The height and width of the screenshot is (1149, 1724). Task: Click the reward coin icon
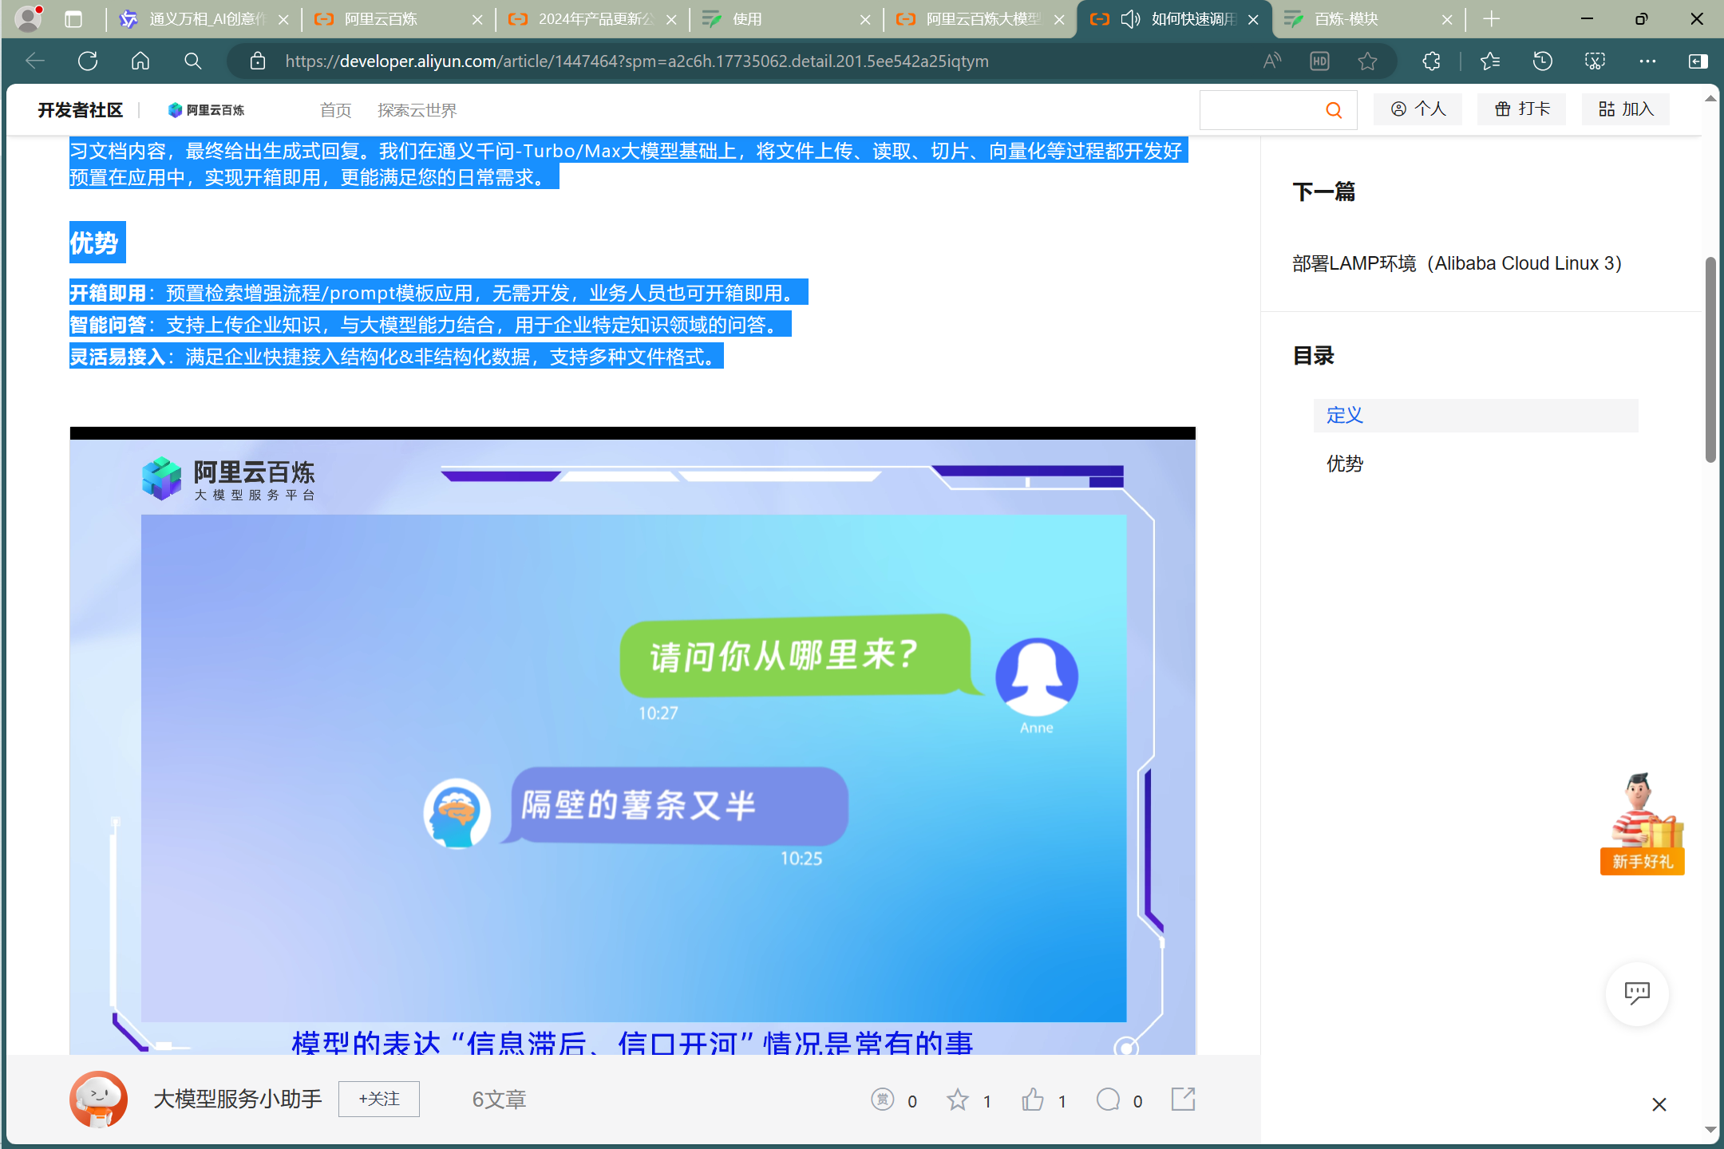click(x=882, y=1100)
